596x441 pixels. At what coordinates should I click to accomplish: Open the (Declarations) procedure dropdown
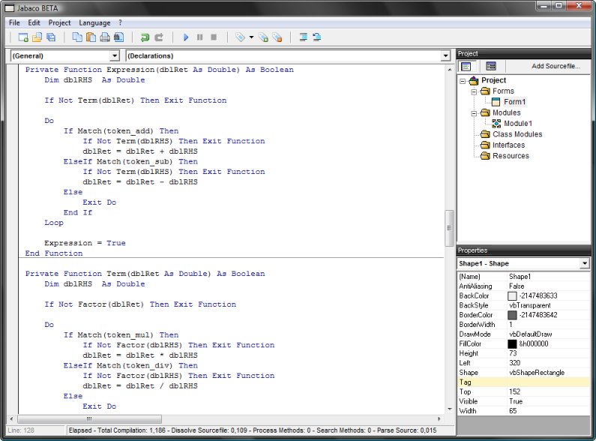click(445, 56)
